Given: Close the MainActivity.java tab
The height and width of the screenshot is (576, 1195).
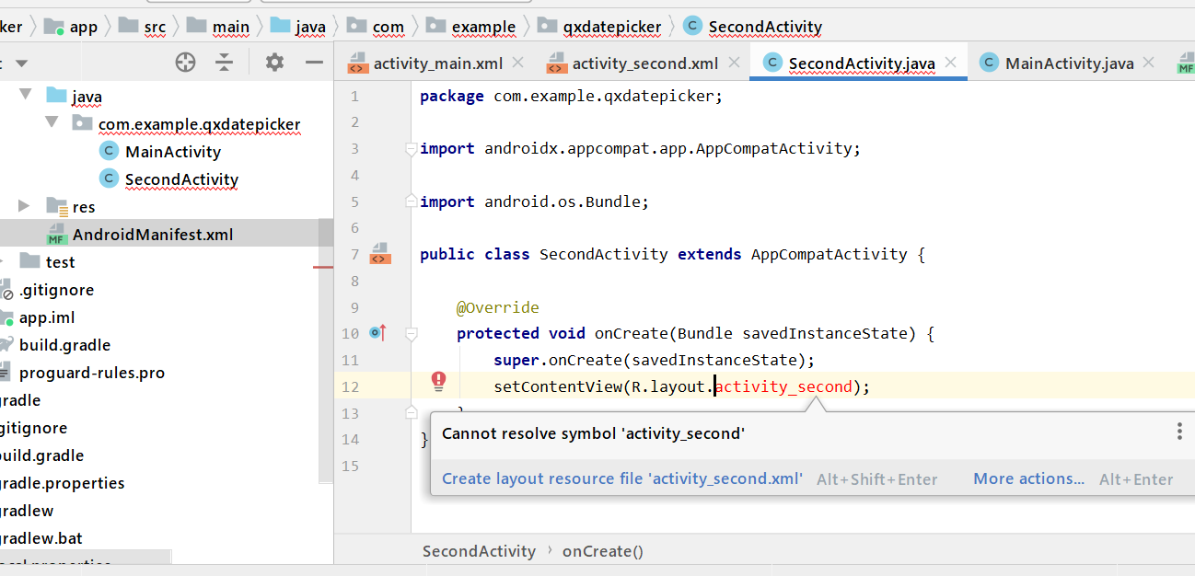Looking at the screenshot, I should pyautogui.click(x=1149, y=63).
